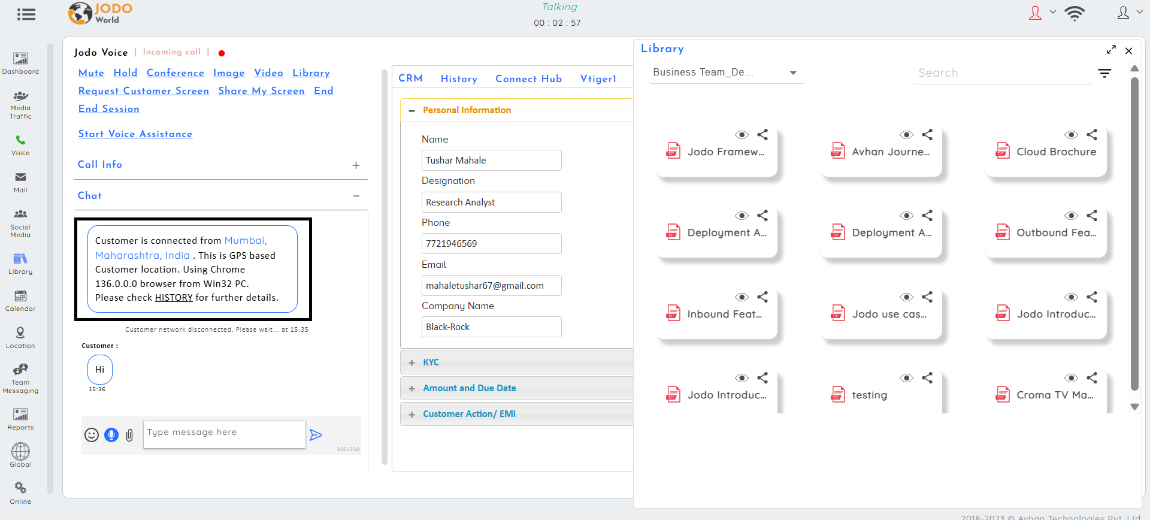Switch to Vtiger1 tab
Image resolution: width=1150 pixels, height=520 pixels.
click(598, 79)
